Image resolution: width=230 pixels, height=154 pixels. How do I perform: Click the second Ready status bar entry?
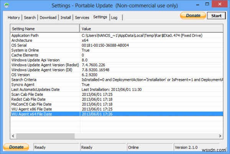click(103, 147)
